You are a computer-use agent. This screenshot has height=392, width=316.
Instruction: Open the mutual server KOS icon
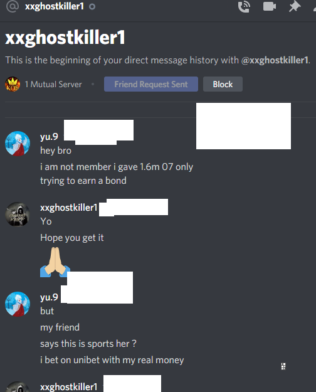click(13, 84)
